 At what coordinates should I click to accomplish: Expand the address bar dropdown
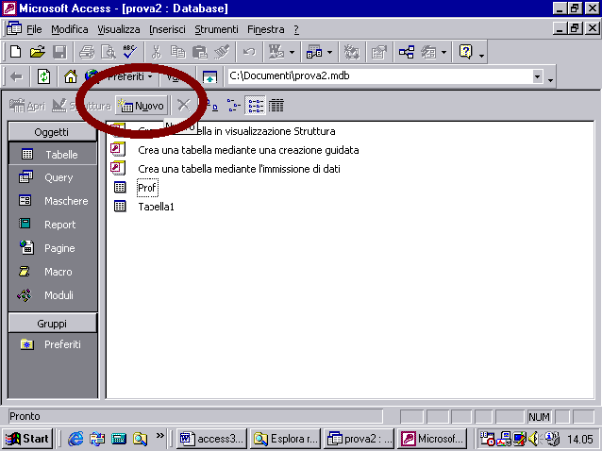[538, 76]
